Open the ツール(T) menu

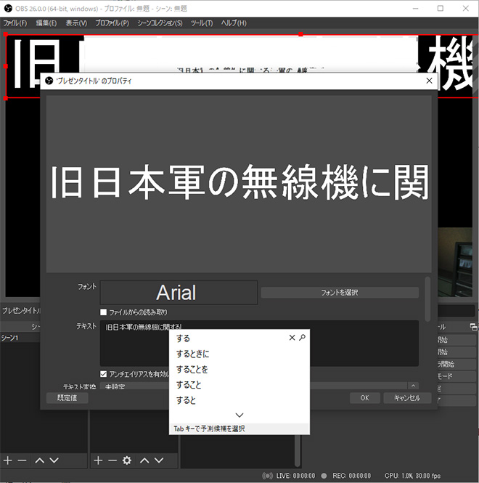point(202,23)
